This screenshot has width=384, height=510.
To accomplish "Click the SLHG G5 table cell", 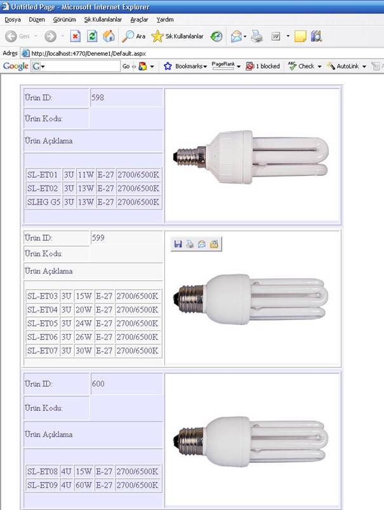I will point(43,202).
